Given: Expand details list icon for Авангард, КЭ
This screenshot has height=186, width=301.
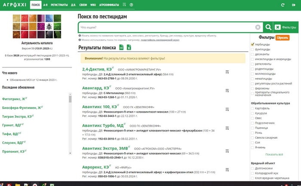Looking at the screenshot, I should point(227,91).
